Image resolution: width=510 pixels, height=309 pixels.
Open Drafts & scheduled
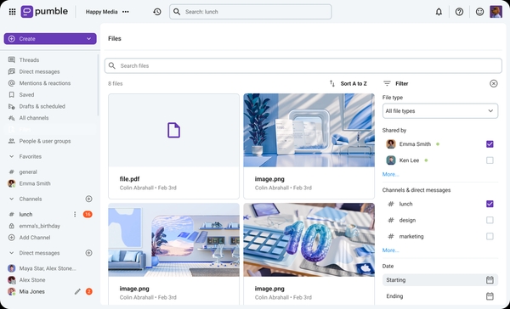tap(42, 106)
